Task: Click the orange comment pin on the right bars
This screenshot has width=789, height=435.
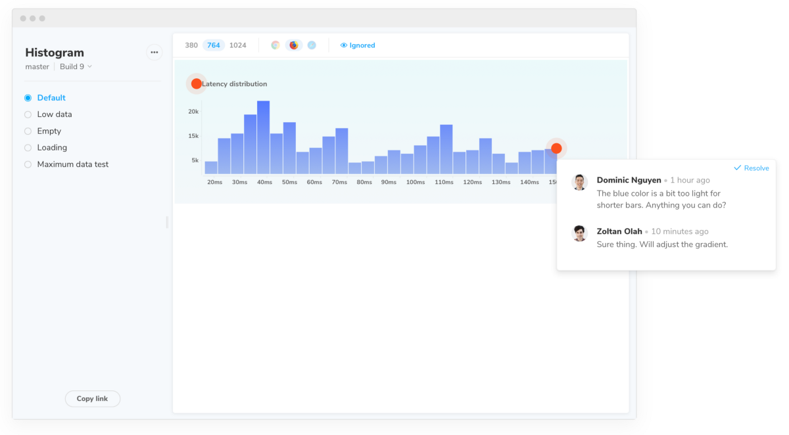Action: (x=556, y=148)
